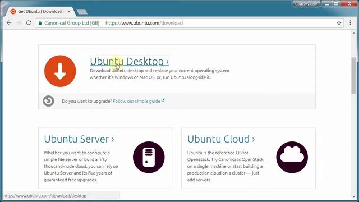
Task: Click the browser back arrow
Action: pos(9,23)
